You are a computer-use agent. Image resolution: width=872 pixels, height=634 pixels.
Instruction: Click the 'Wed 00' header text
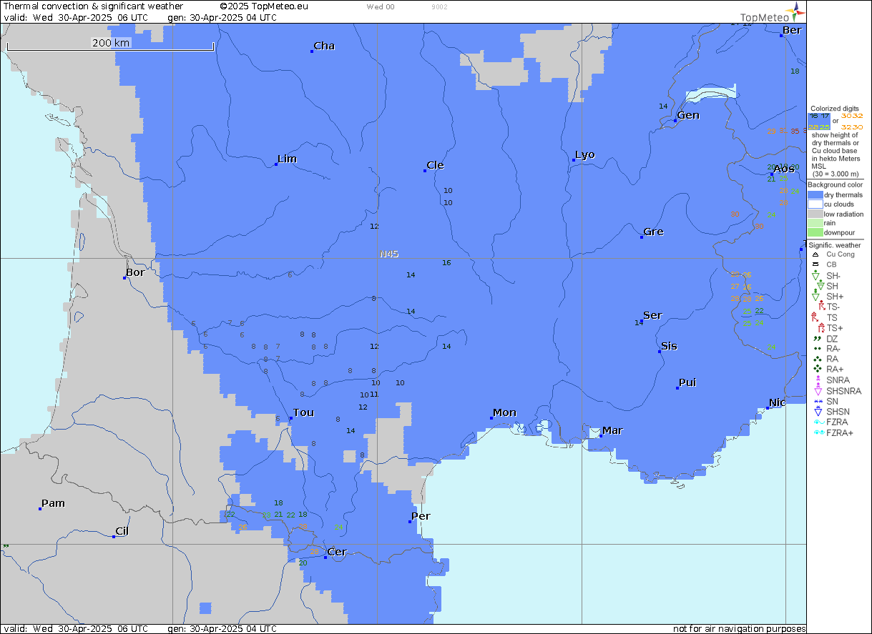[x=380, y=6]
